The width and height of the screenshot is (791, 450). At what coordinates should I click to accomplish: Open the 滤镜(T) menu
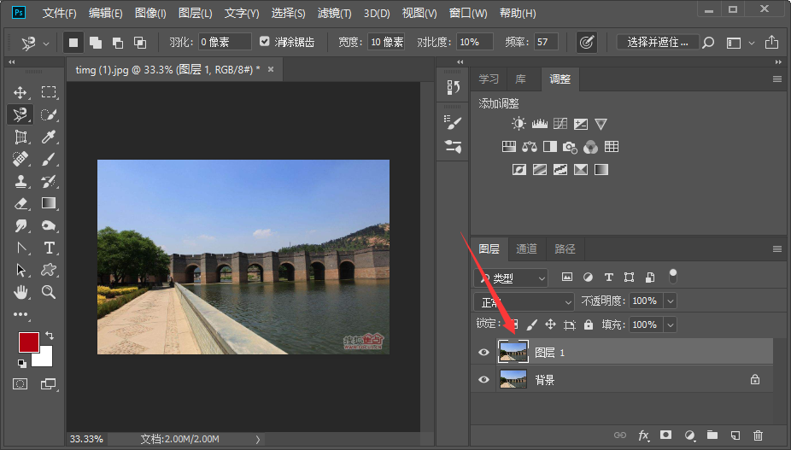[x=335, y=13]
